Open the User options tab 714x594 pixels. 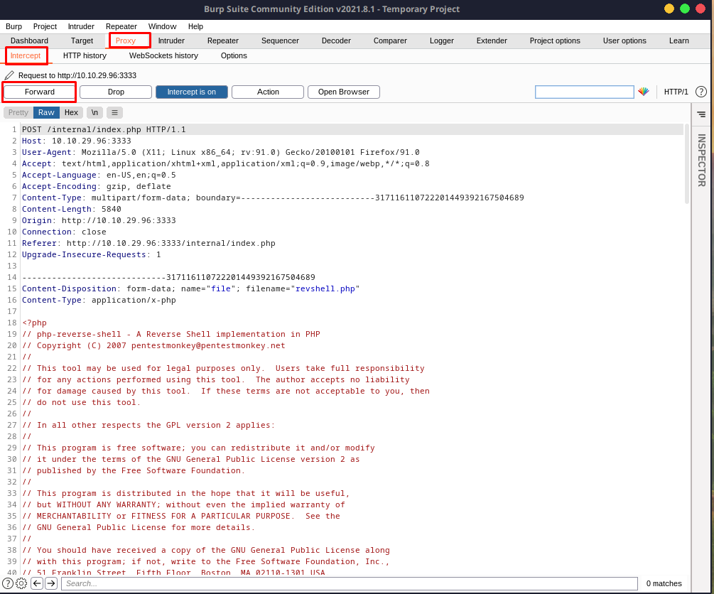624,40
